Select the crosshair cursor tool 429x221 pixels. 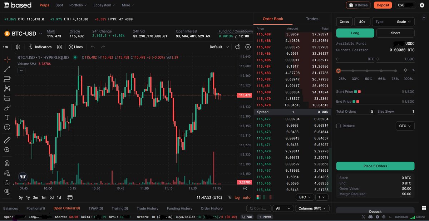[x=7, y=59]
